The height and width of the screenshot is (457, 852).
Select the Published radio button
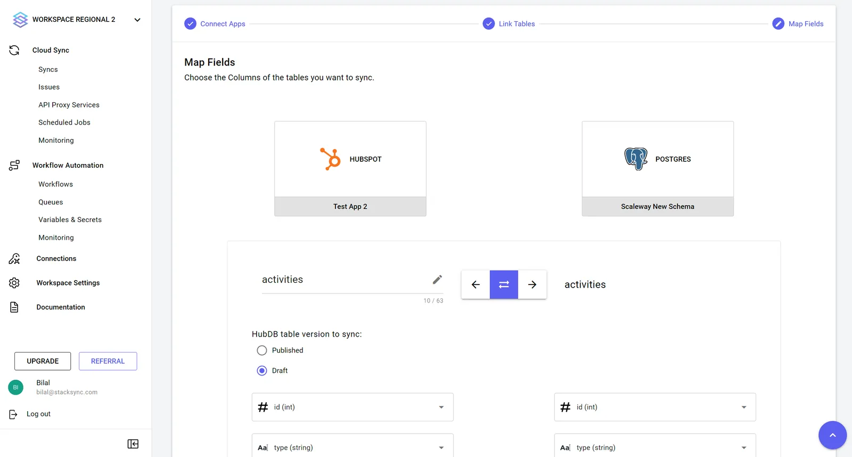262,350
